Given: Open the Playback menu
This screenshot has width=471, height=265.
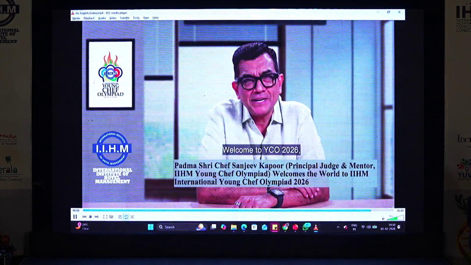Looking at the screenshot, I should (89, 18).
